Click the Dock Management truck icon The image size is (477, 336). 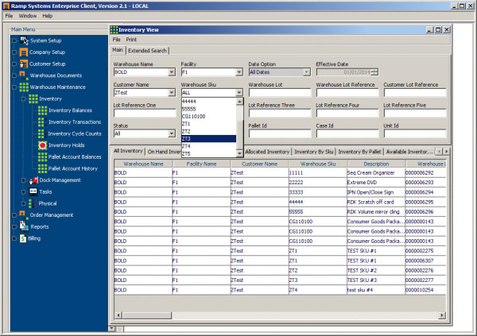tap(33, 180)
